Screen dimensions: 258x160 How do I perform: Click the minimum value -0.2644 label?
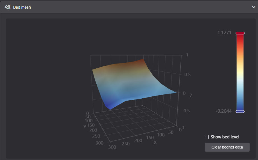click(x=224, y=111)
